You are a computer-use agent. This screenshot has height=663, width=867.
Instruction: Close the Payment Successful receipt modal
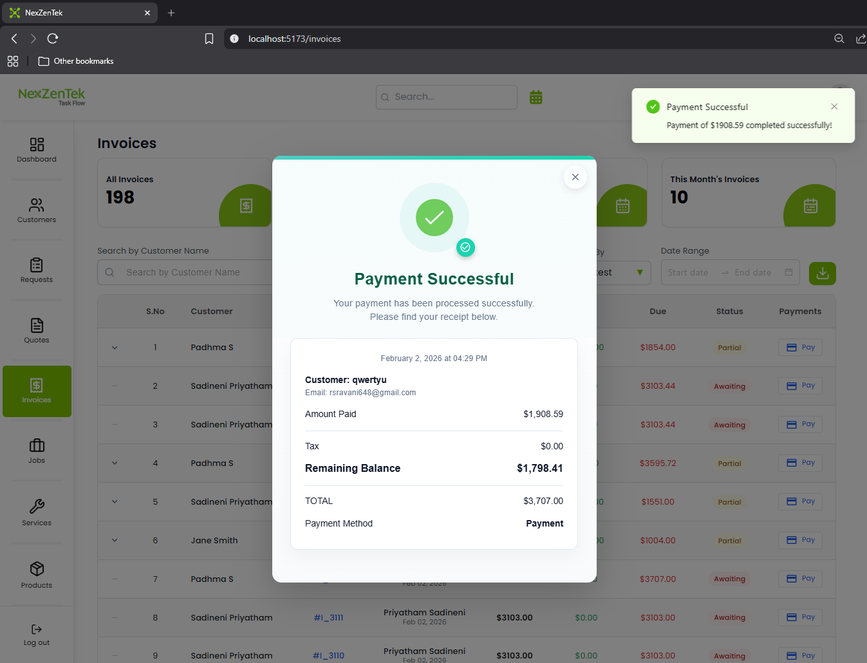point(575,177)
